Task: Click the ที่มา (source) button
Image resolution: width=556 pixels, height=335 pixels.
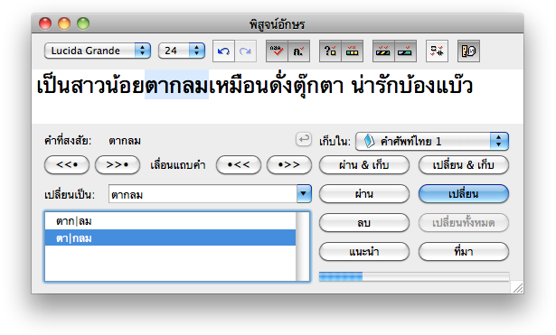Action: (464, 252)
